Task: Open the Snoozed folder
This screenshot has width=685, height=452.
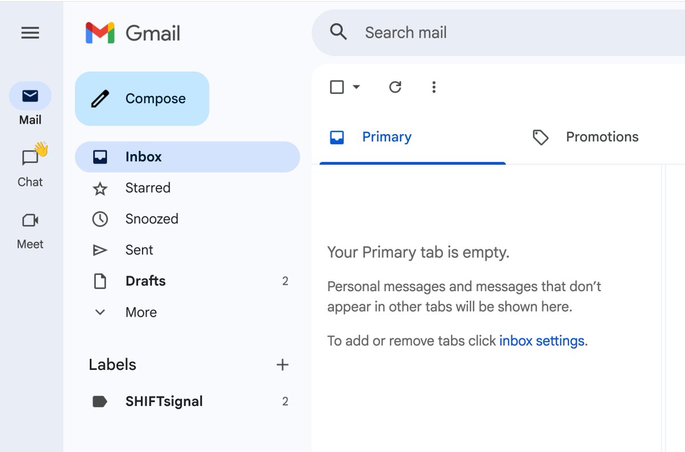Action: 187,219
